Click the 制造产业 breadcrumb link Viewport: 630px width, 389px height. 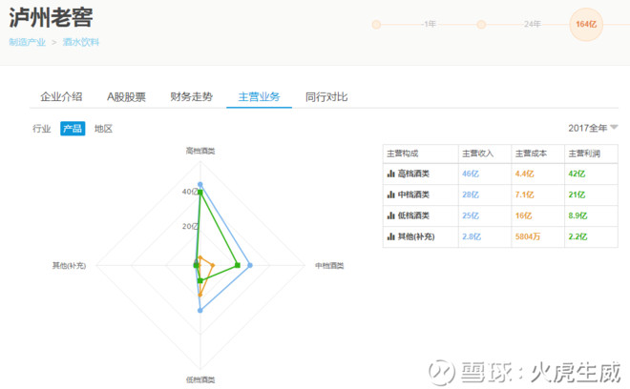point(28,42)
